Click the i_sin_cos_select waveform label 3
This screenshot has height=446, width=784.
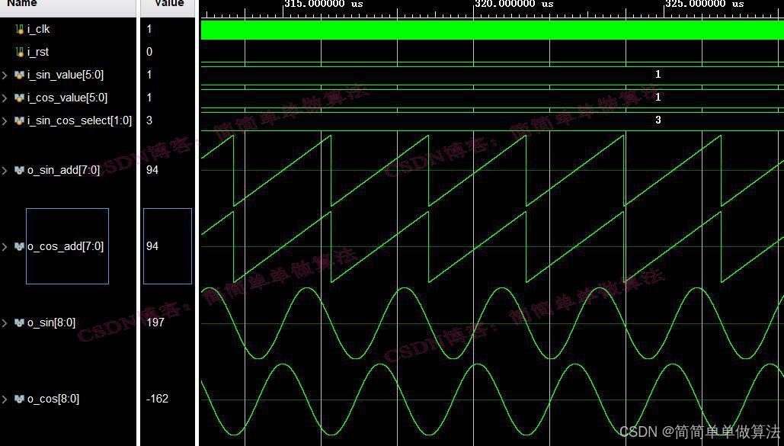[x=658, y=120]
